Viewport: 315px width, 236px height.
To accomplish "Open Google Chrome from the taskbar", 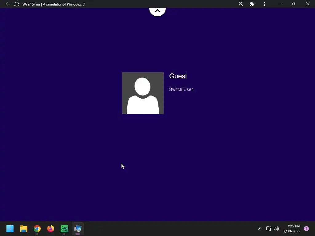I will [37, 229].
